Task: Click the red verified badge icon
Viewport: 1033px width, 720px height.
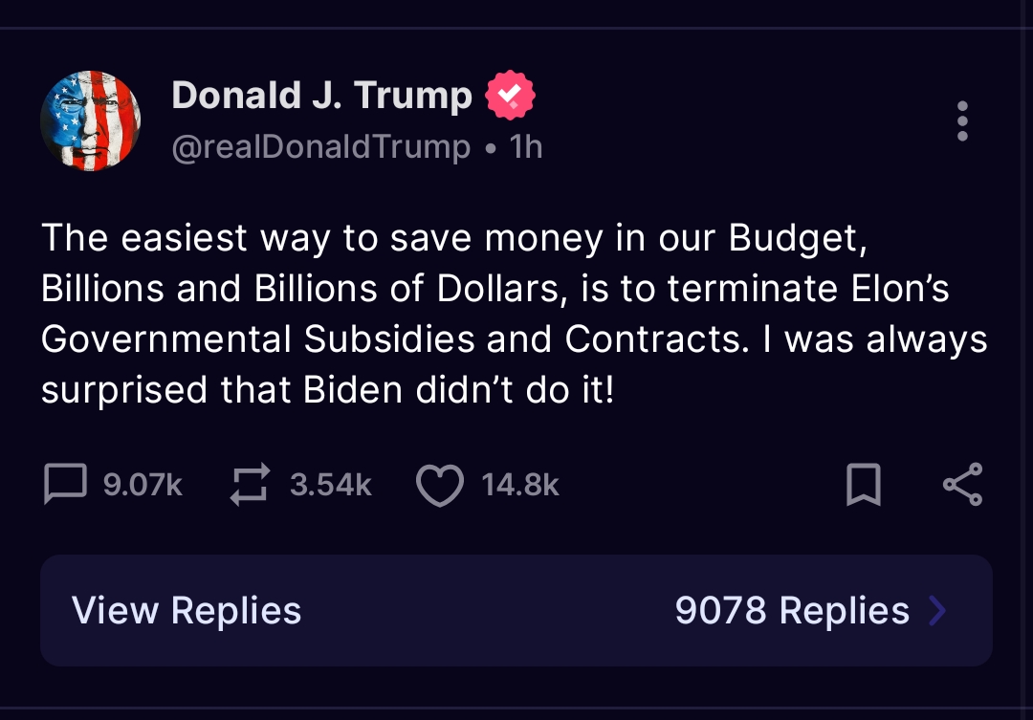Action: (x=510, y=96)
